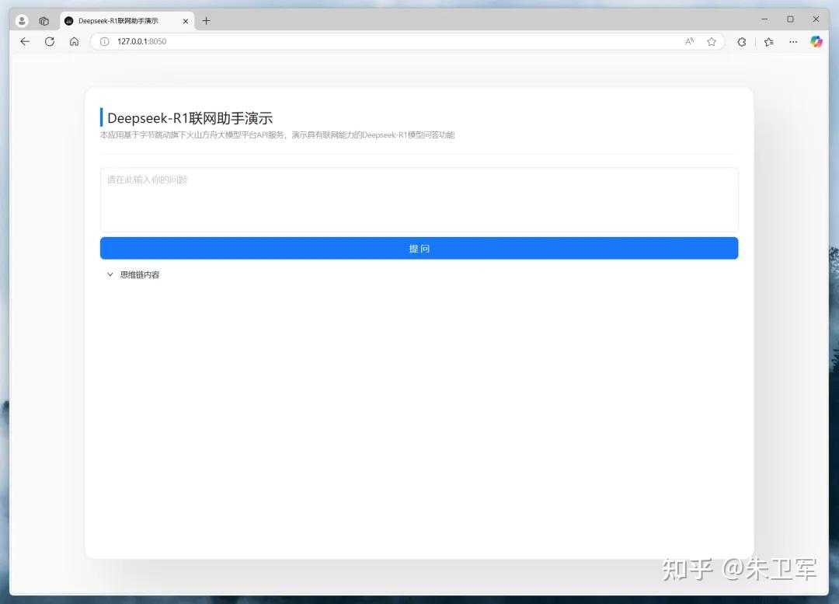839x604 pixels.
Task: Click the browser profile avatar
Action: (x=21, y=20)
